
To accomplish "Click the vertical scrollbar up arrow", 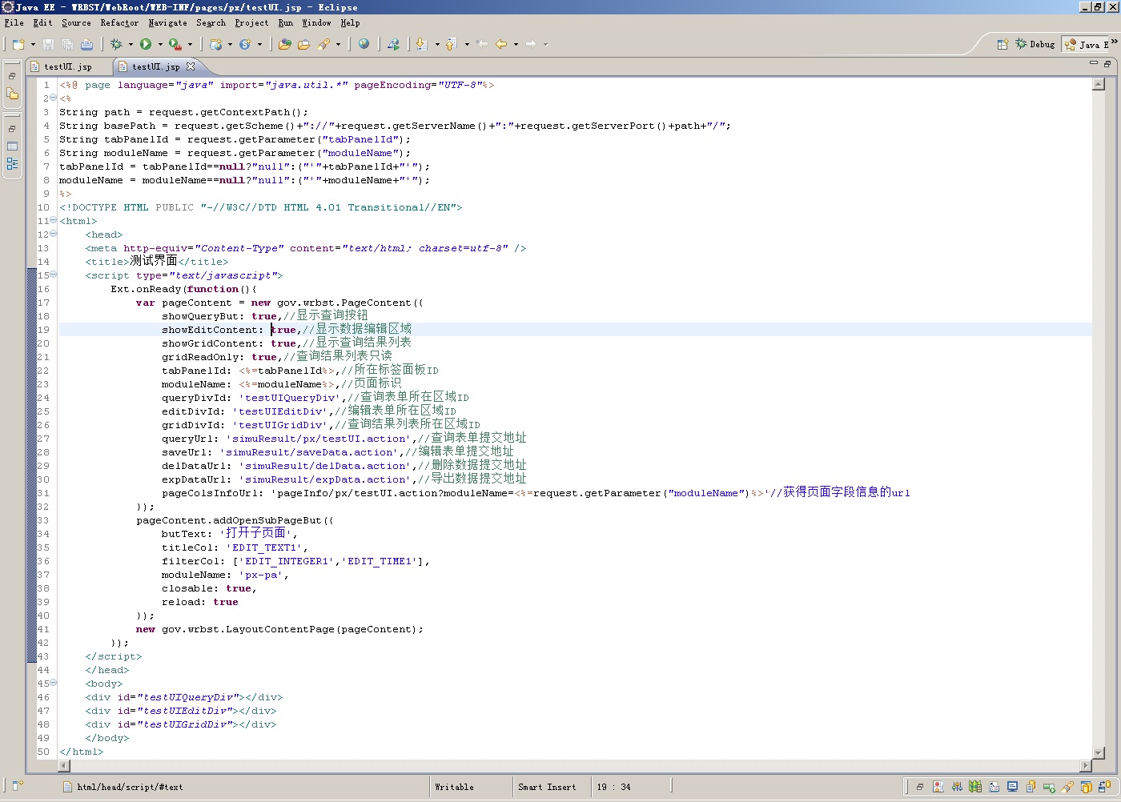I will [1099, 84].
